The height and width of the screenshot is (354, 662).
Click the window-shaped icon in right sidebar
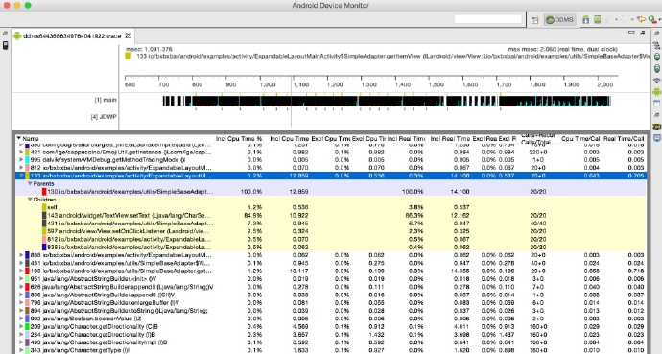[656, 103]
